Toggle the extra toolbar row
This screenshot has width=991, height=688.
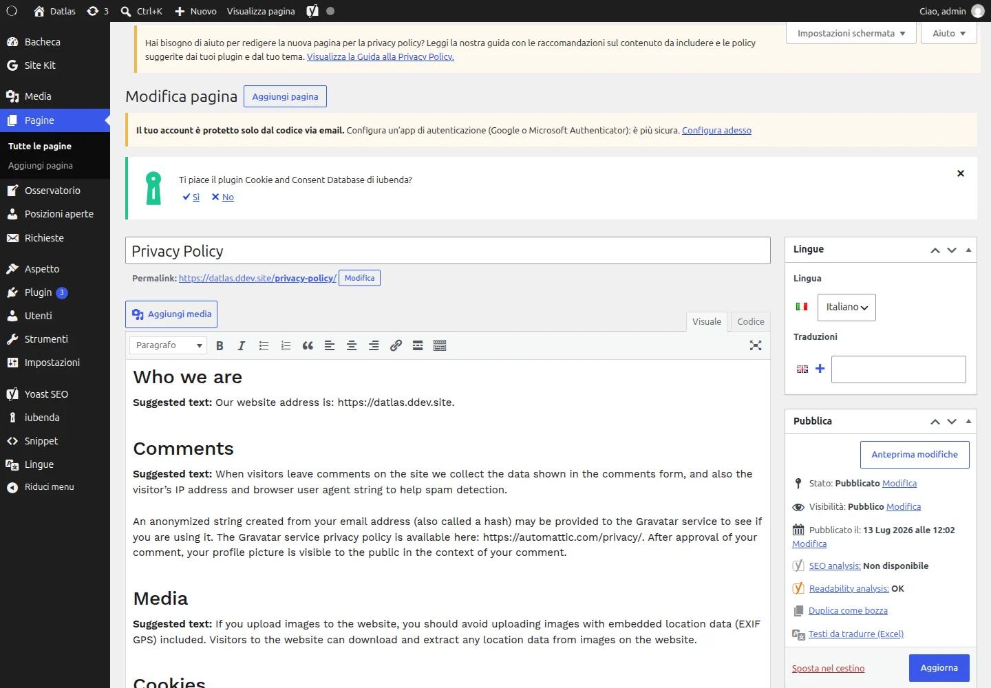440,345
